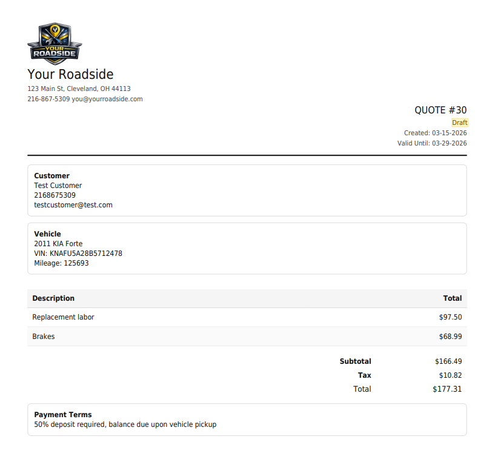492x476 pixels.
Task: Click the yellow Draft status badge
Action: (459, 122)
